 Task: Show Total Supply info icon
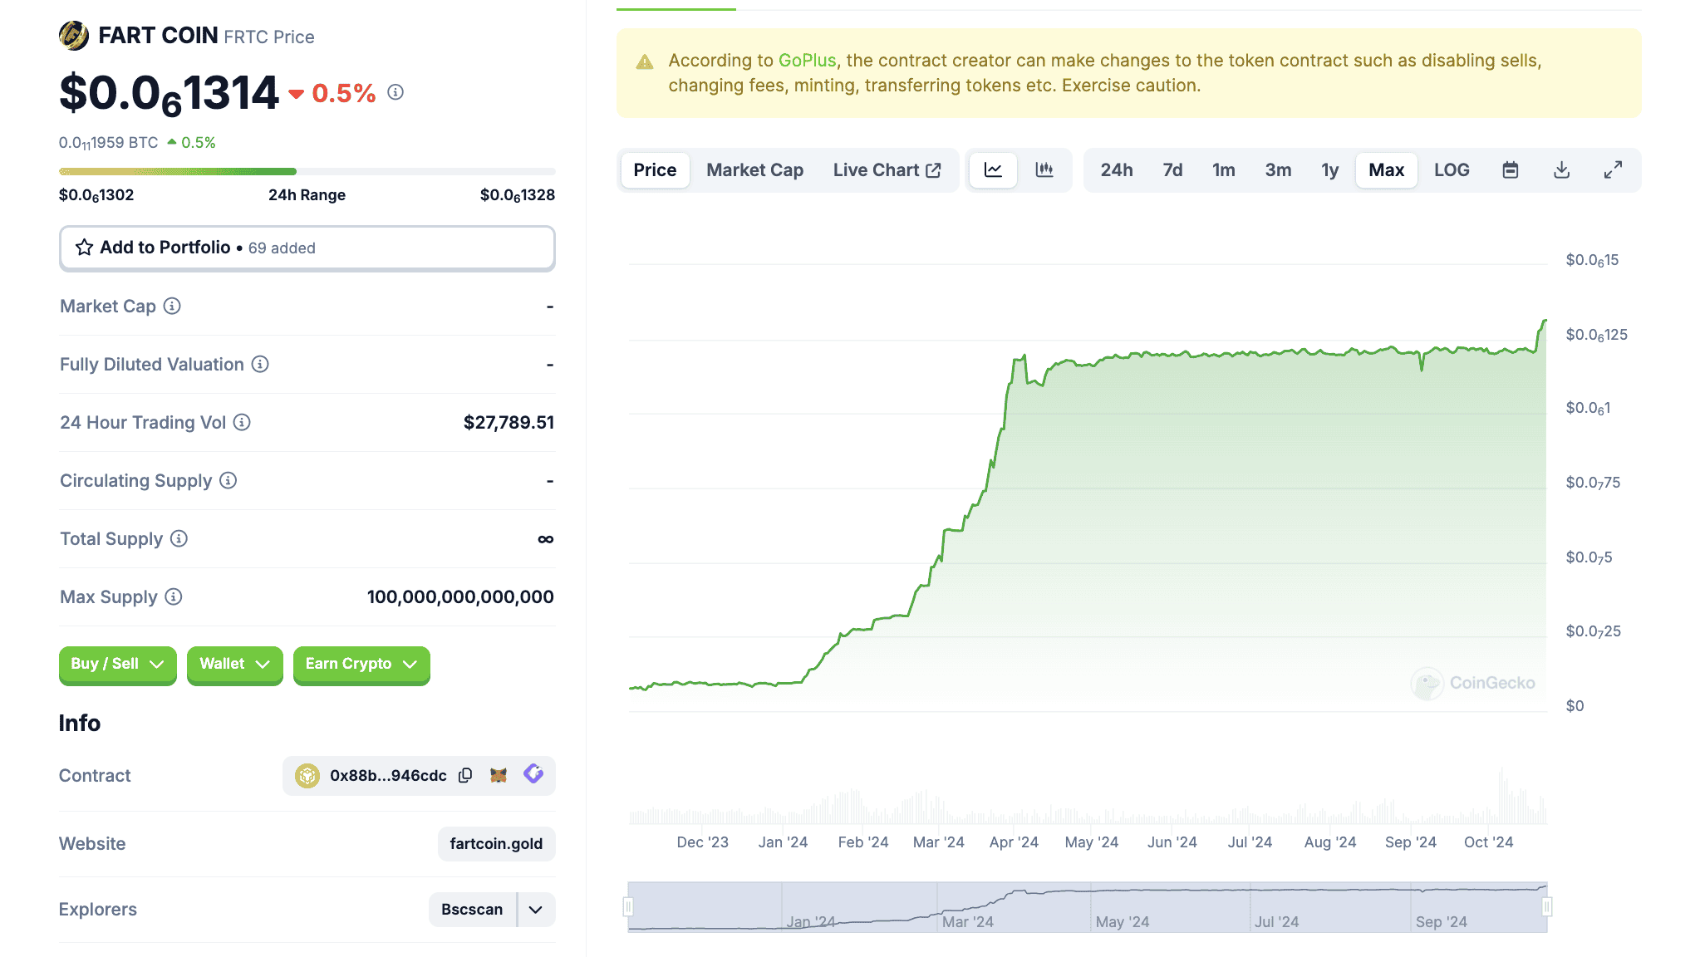pos(179,539)
